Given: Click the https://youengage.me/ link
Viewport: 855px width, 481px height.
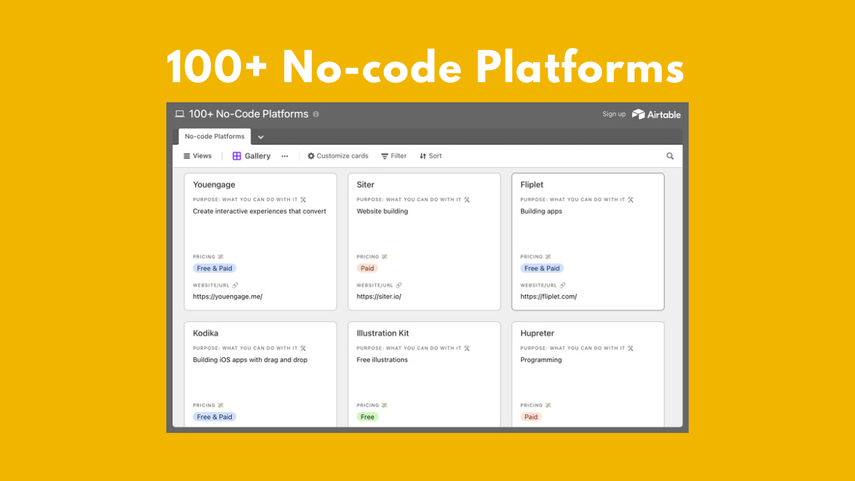Looking at the screenshot, I should [x=228, y=297].
